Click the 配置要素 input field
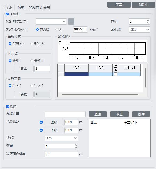Screen dimensions: 156x169 click(65, 114)
